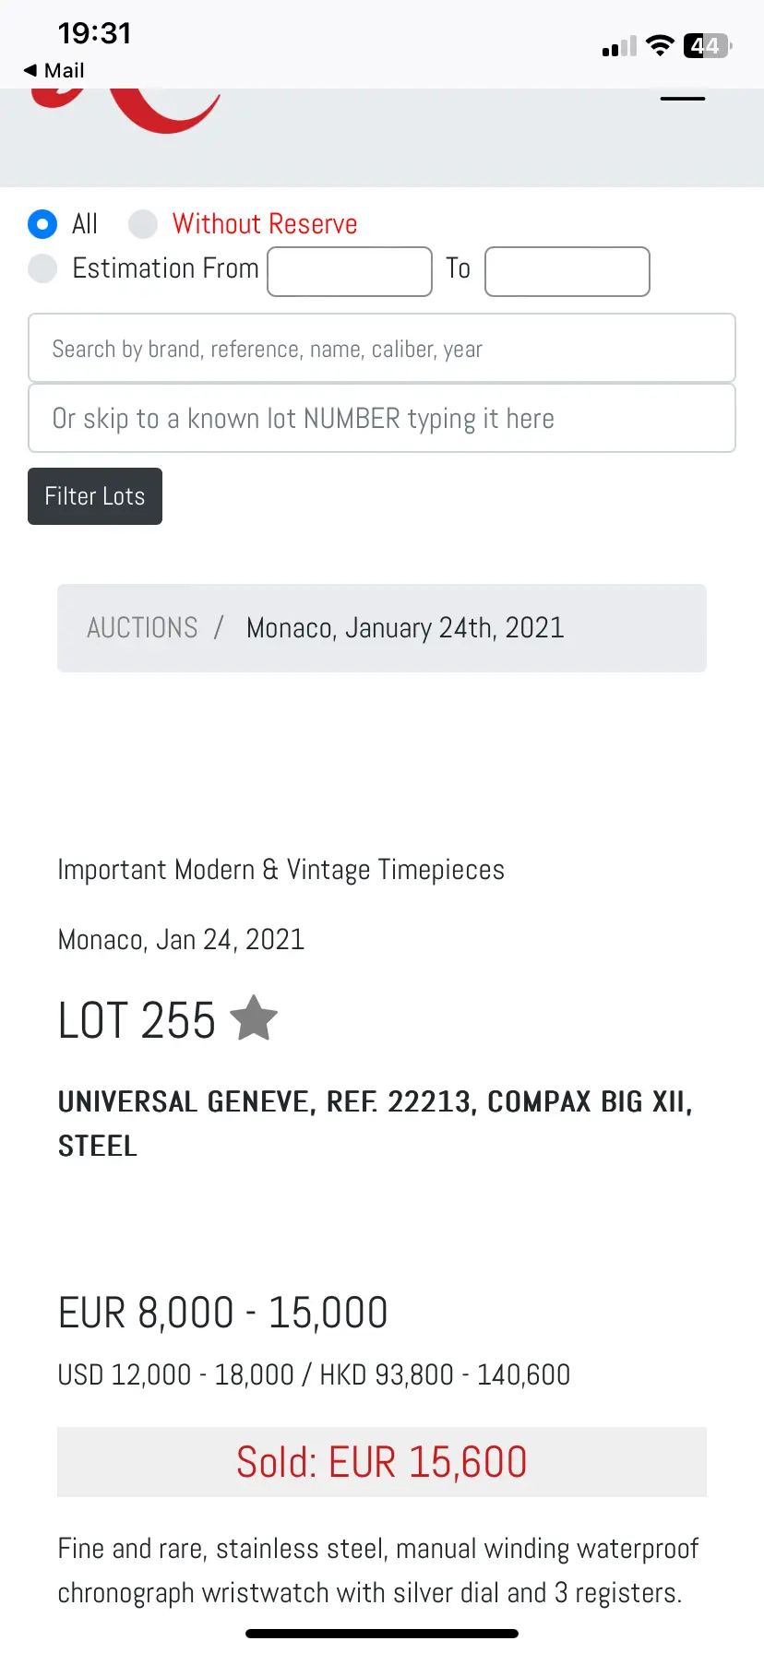Select the All radio button
The image size is (764, 1653).
42,223
